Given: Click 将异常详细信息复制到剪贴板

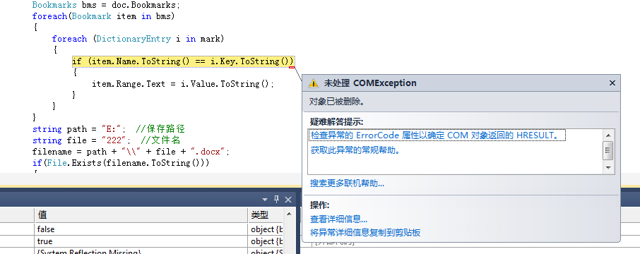Looking at the screenshot, I should [365, 233].
